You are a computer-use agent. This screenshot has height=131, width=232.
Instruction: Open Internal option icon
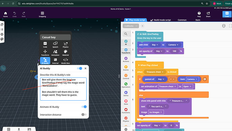55,61
